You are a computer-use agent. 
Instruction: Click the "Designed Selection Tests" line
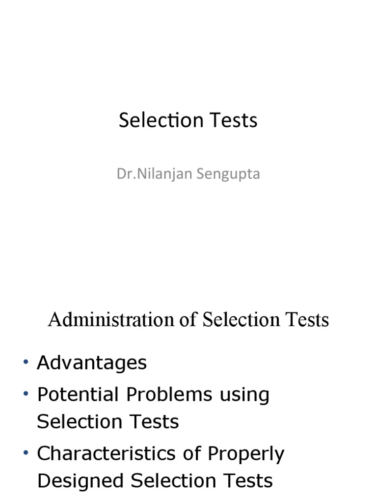coord(155,480)
